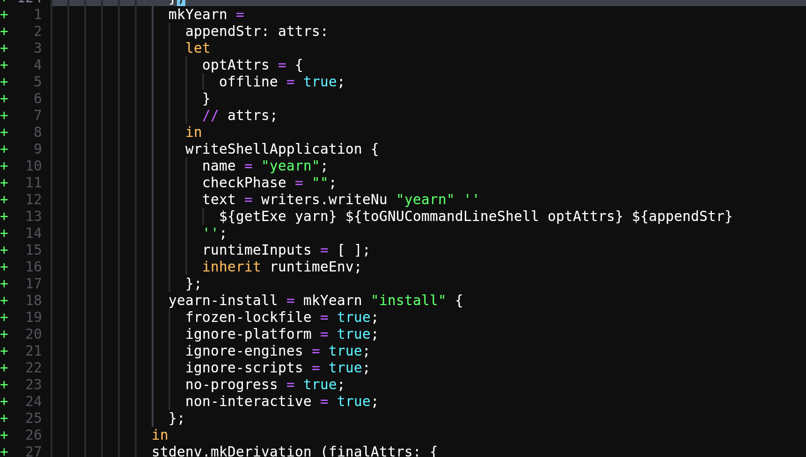
Task: Click the added-line plus sign beside line 1
Action: coord(4,15)
